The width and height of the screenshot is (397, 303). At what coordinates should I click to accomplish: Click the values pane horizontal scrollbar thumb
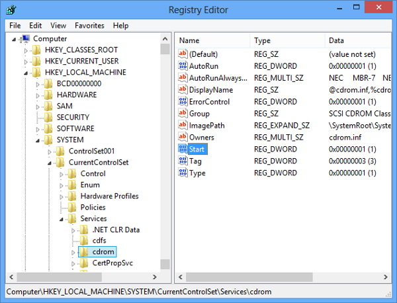click(x=249, y=277)
